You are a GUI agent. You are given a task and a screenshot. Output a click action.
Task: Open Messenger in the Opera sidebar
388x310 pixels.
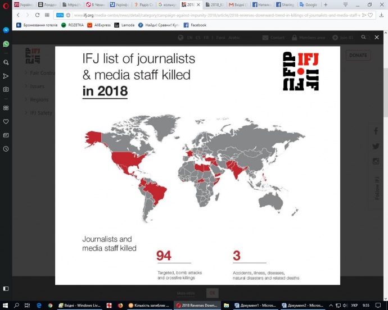pyautogui.click(x=6, y=30)
